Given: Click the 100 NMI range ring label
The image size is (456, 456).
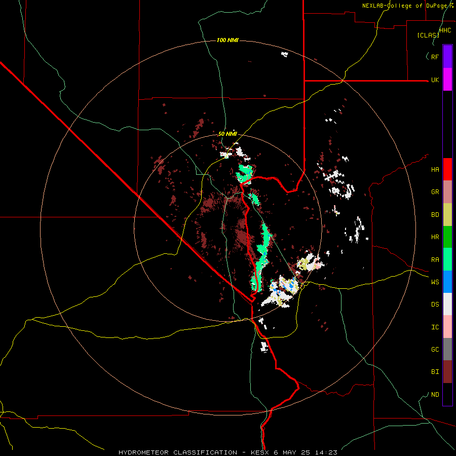Looking at the screenshot, I should (x=227, y=40).
